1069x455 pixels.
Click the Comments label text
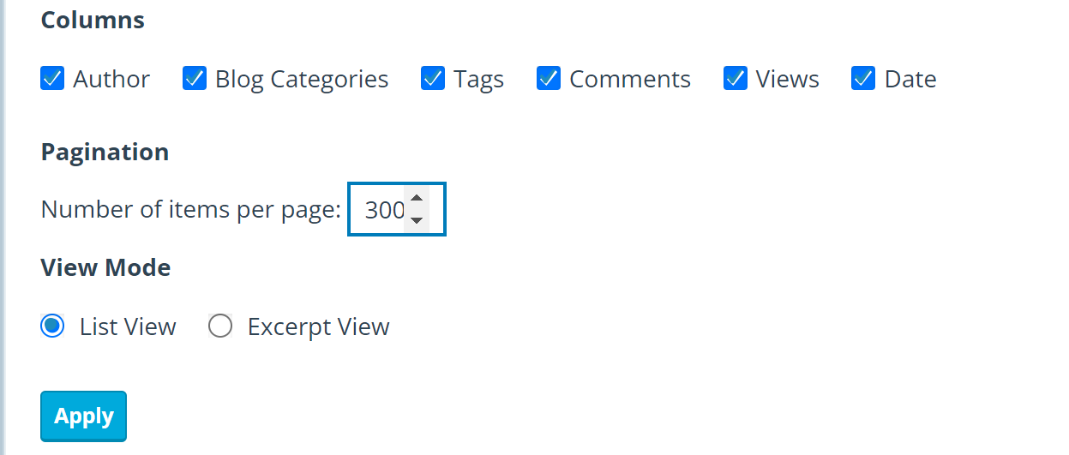coord(630,80)
